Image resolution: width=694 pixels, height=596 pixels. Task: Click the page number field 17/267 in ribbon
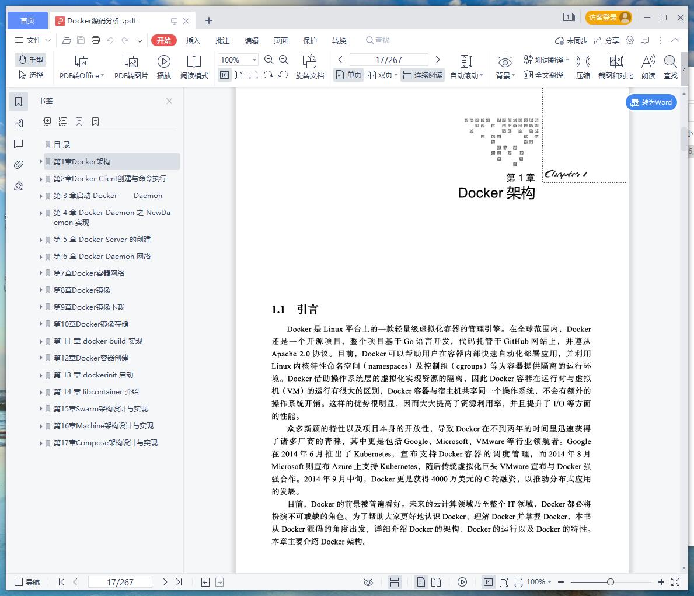tap(389, 60)
